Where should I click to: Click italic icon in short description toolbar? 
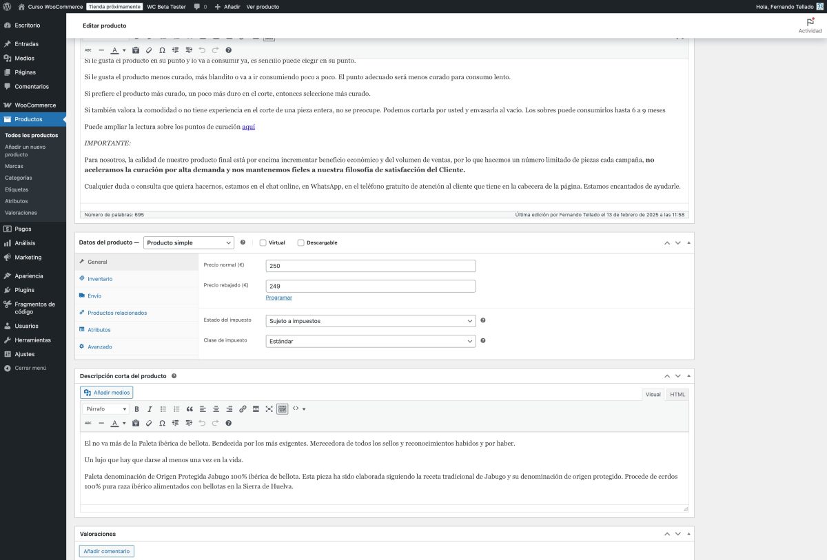click(x=150, y=409)
